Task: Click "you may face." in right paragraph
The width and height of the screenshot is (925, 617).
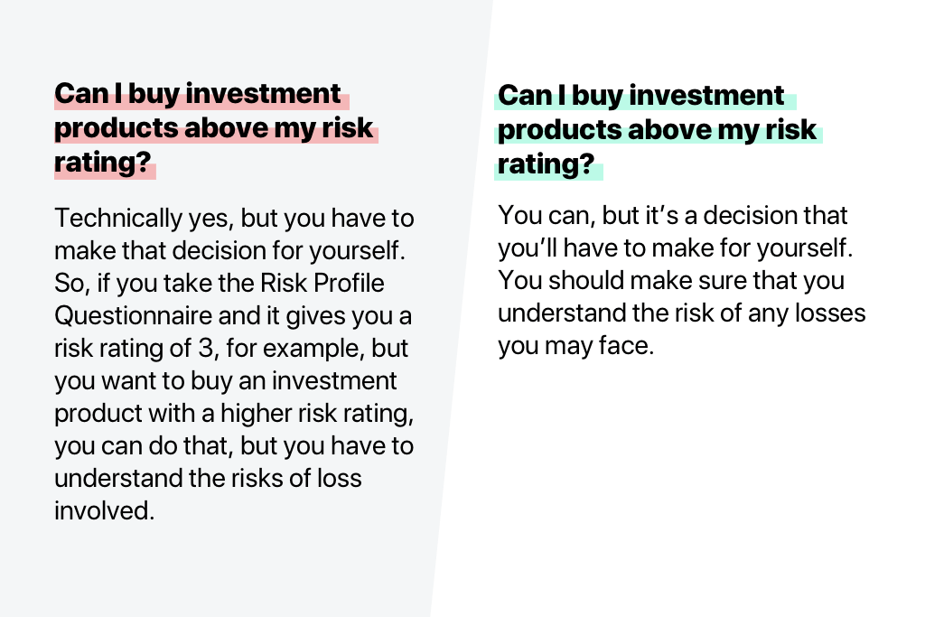Action: pos(575,346)
